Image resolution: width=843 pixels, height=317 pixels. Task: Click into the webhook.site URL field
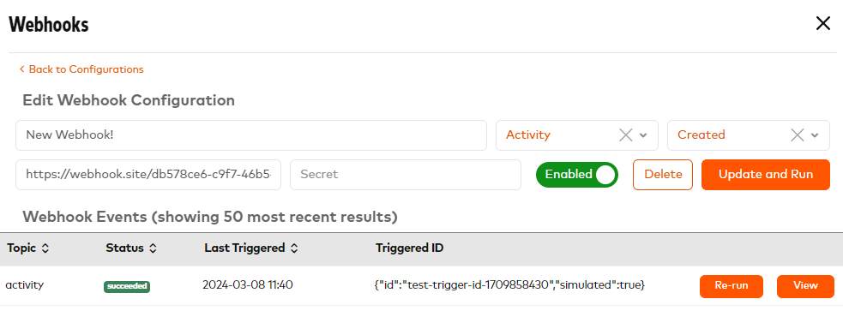pos(148,175)
